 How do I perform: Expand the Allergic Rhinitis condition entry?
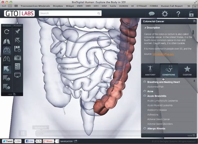tap(145, 128)
